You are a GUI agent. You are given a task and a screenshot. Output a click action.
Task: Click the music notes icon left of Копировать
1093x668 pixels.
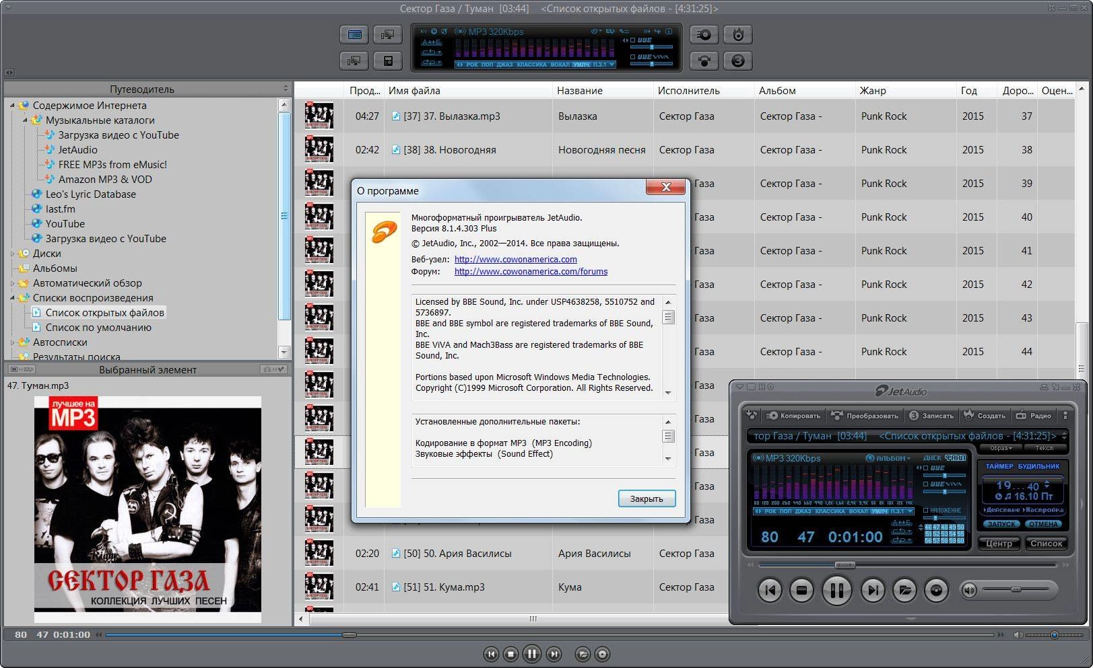[x=752, y=415]
